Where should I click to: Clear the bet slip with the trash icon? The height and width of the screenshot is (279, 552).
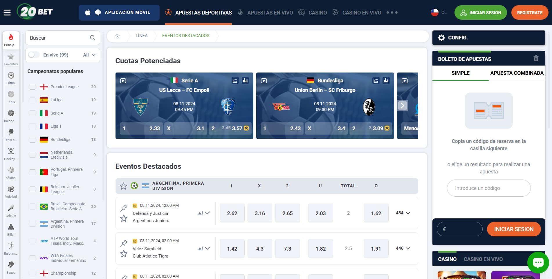pos(536,59)
